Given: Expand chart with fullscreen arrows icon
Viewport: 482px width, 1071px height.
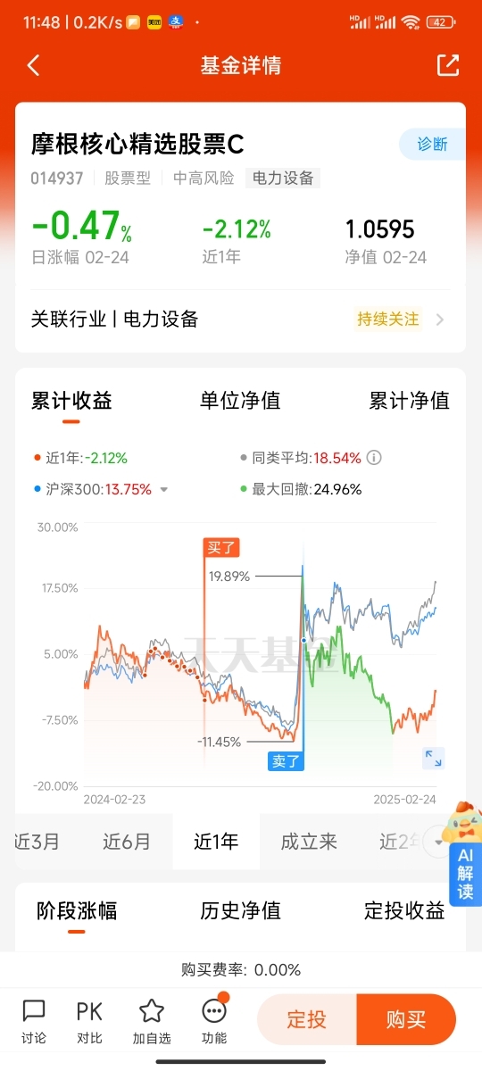Looking at the screenshot, I should tap(433, 759).
